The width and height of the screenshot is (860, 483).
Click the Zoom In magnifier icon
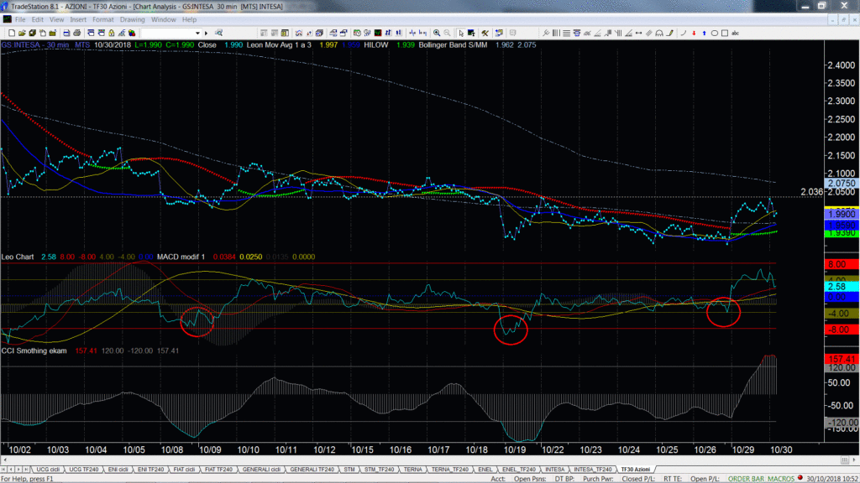(x=437, y=33)
